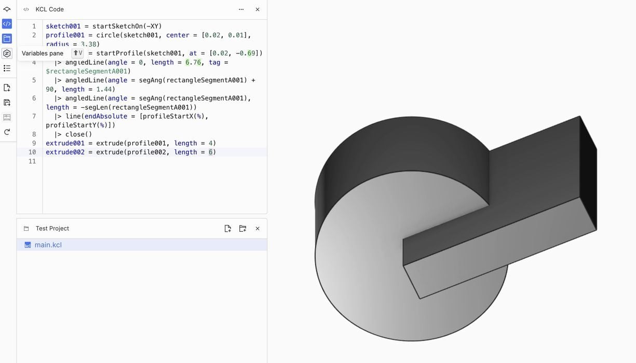Close the Test Project files pane
636x363 pixels.
[258, 229]
